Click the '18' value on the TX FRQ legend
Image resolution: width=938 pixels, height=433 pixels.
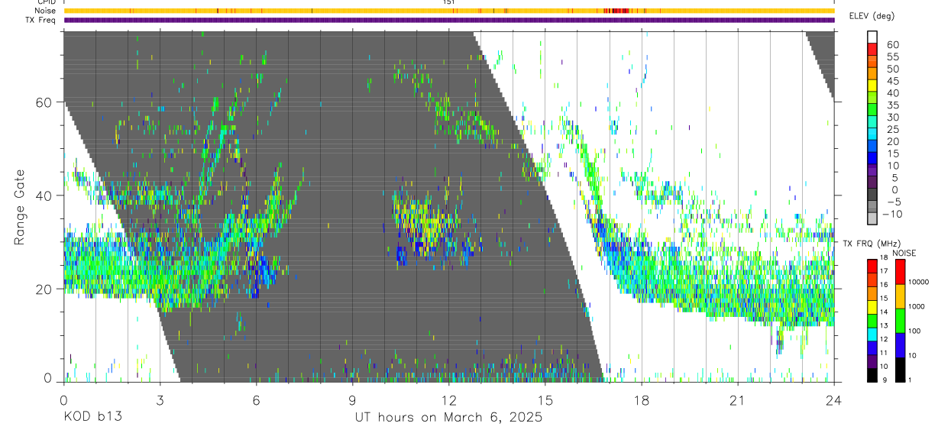(x=885, y=259)
